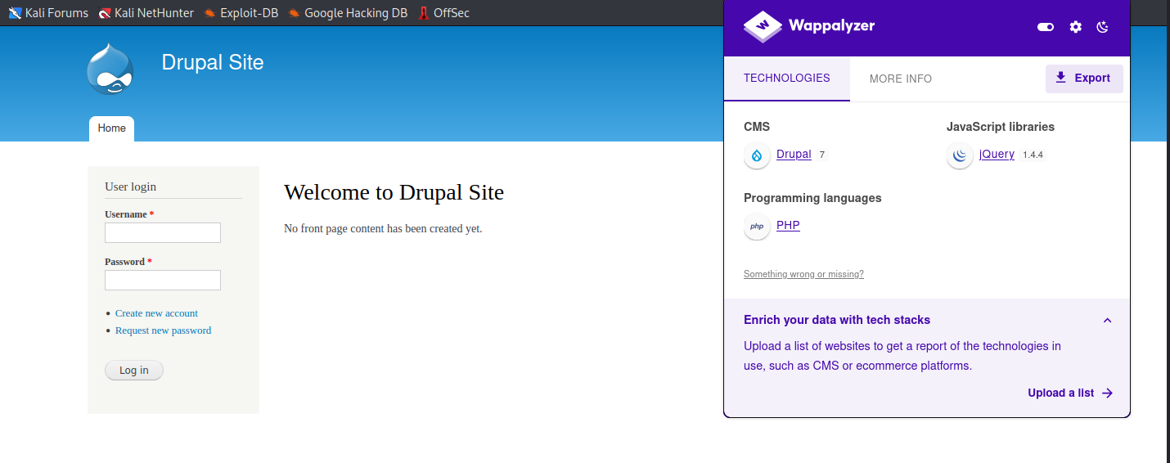This screenshot has height=463, width=1170.
Task: Click the Welcome to Drupal Site heading
Action: (394, 192)
